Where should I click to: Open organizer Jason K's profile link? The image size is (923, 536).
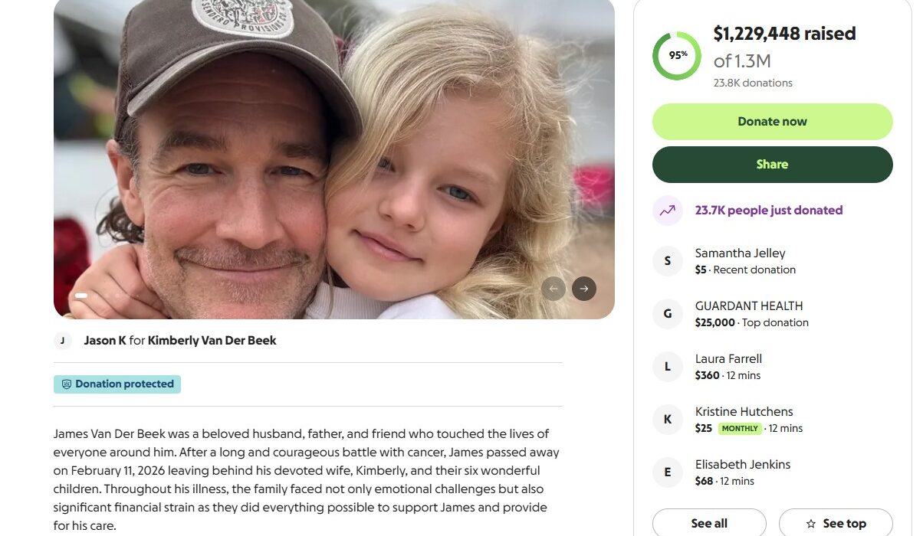point(105,341)
